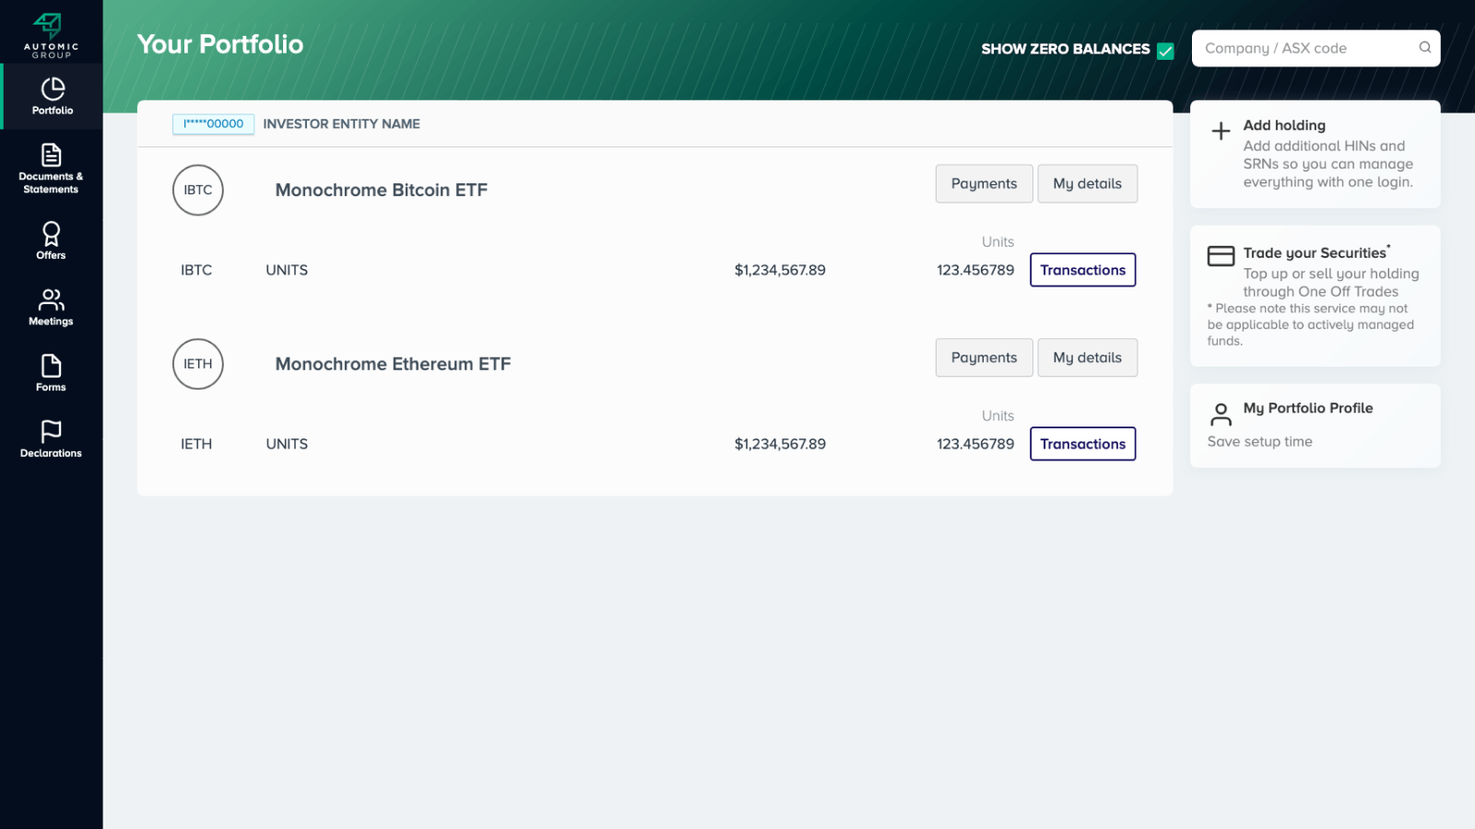The height and width of the screenshot is (829, 1475).
Task: Click the Company / ASX code search field
Action: click(x=1304, y=48)
